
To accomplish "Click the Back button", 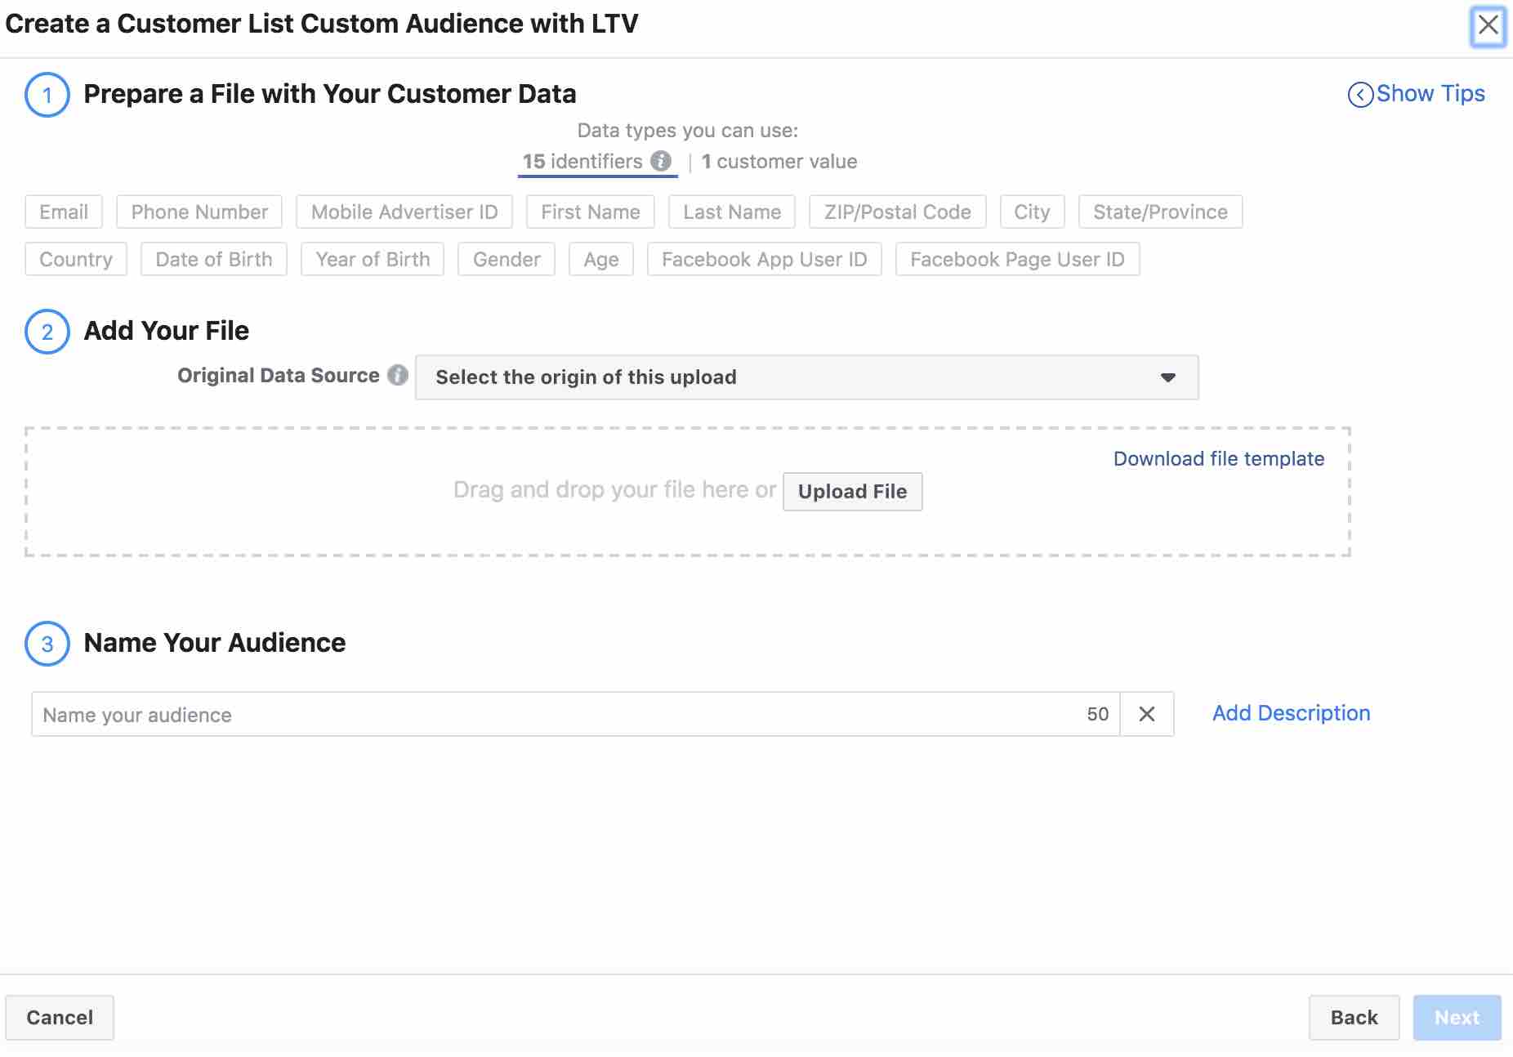I will 1354,1018.
